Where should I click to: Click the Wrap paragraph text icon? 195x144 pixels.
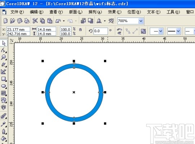coord(143,31)
